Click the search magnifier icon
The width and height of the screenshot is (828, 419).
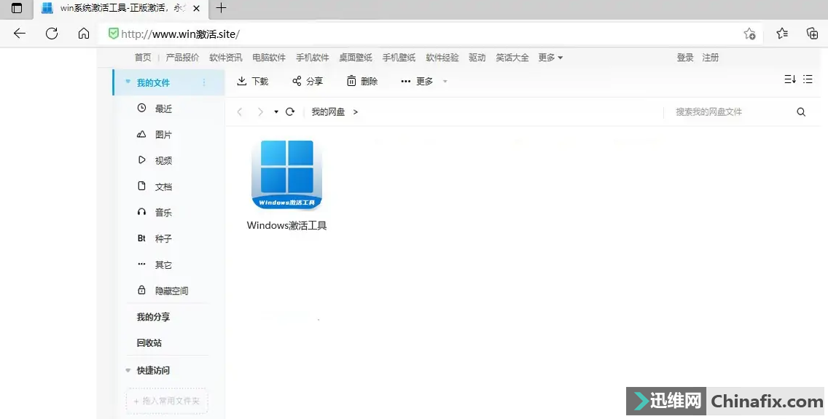(801, 112)
